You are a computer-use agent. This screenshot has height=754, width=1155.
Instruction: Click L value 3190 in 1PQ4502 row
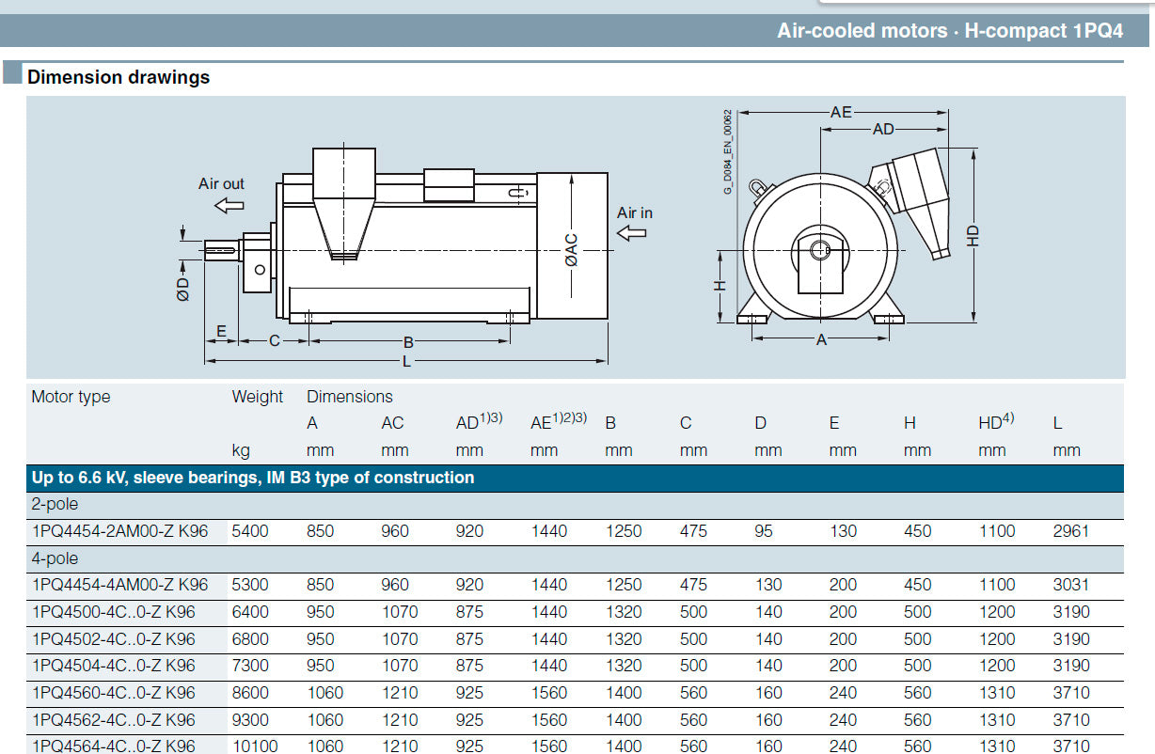coord(1071,639)
